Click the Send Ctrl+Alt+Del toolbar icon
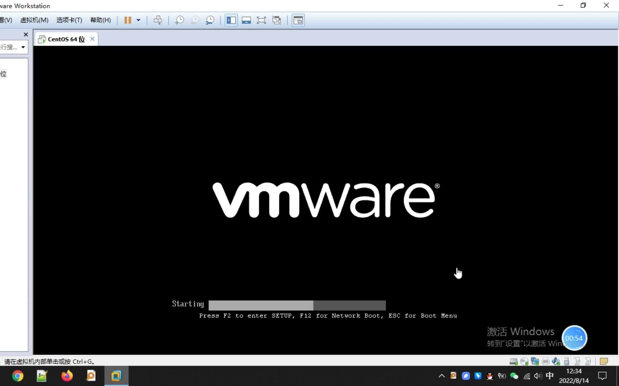 pyautogui.click(x=158, y=20)
